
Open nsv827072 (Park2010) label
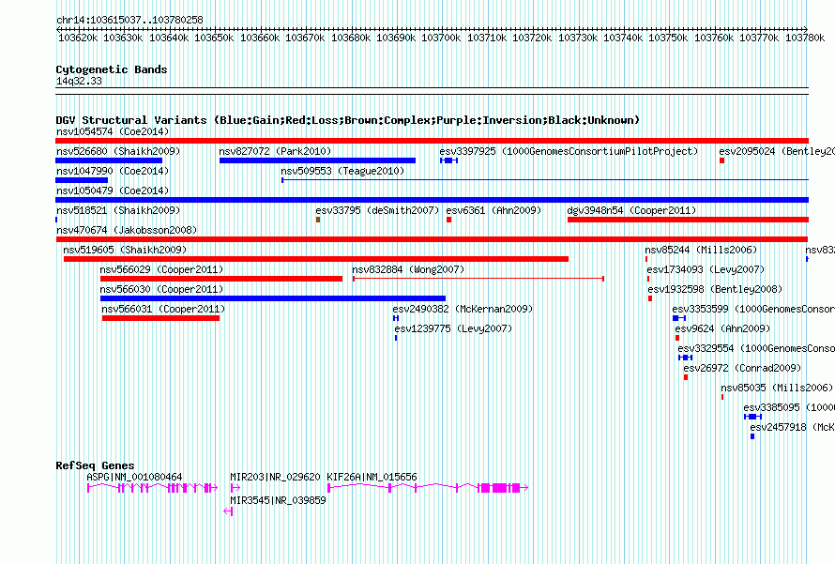click(275, 151)
